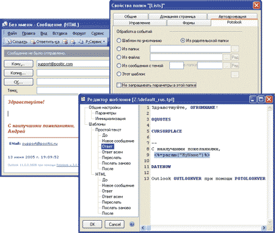275x233 pixels.
Task: Open the Вид menu
Action: coord(43,33)
